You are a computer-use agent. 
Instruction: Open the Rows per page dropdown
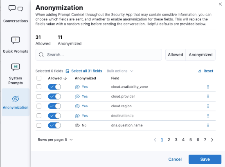[x=55, y=140]
